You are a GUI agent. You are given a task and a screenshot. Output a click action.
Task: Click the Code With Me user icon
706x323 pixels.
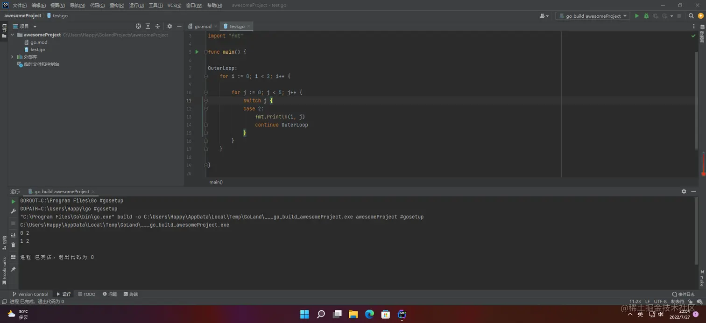point(544,16)
